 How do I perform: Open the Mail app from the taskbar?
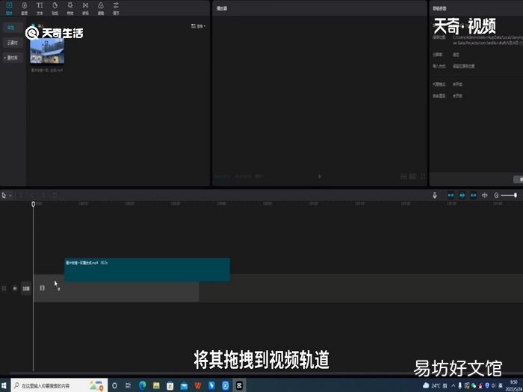point(184,386)
